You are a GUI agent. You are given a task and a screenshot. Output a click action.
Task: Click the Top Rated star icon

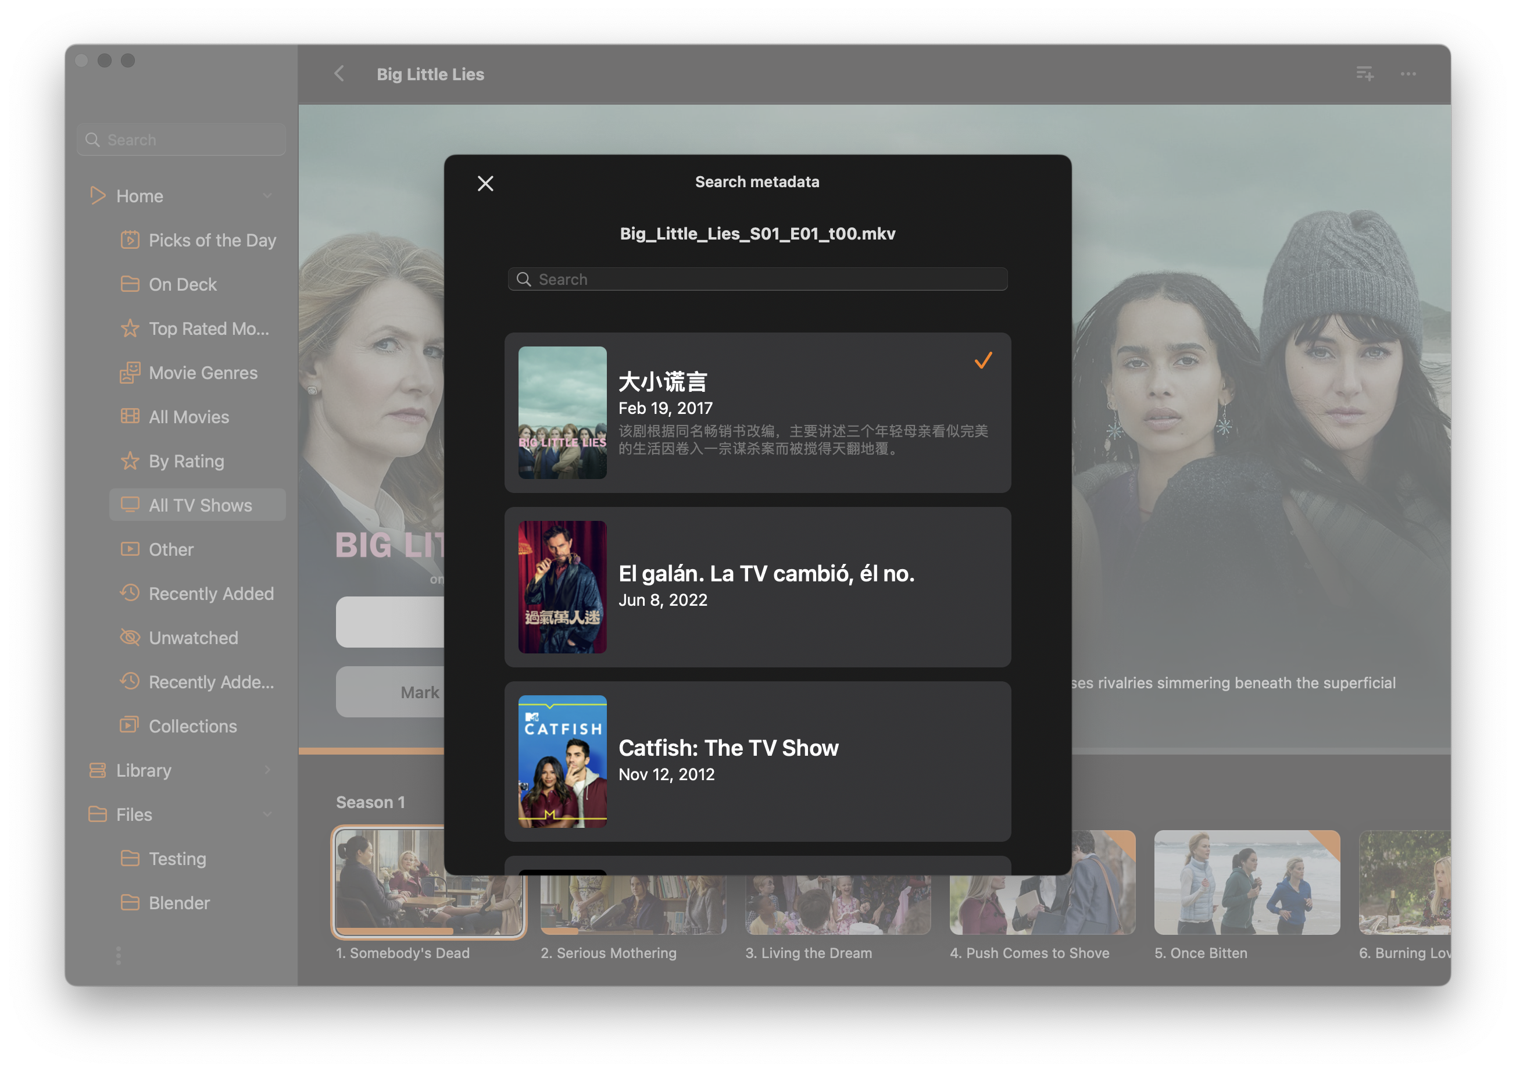pos(130,328)
